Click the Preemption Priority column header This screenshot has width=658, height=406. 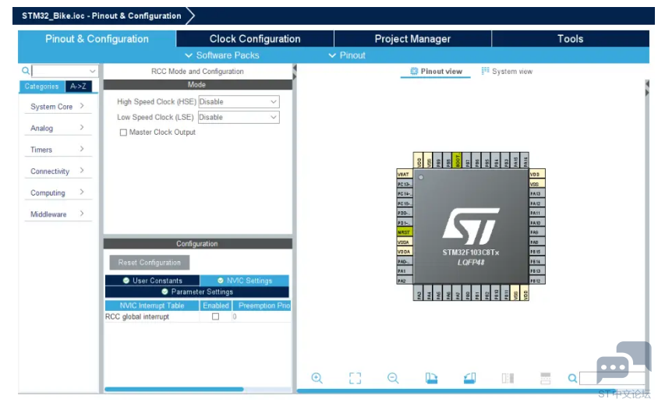262,305
